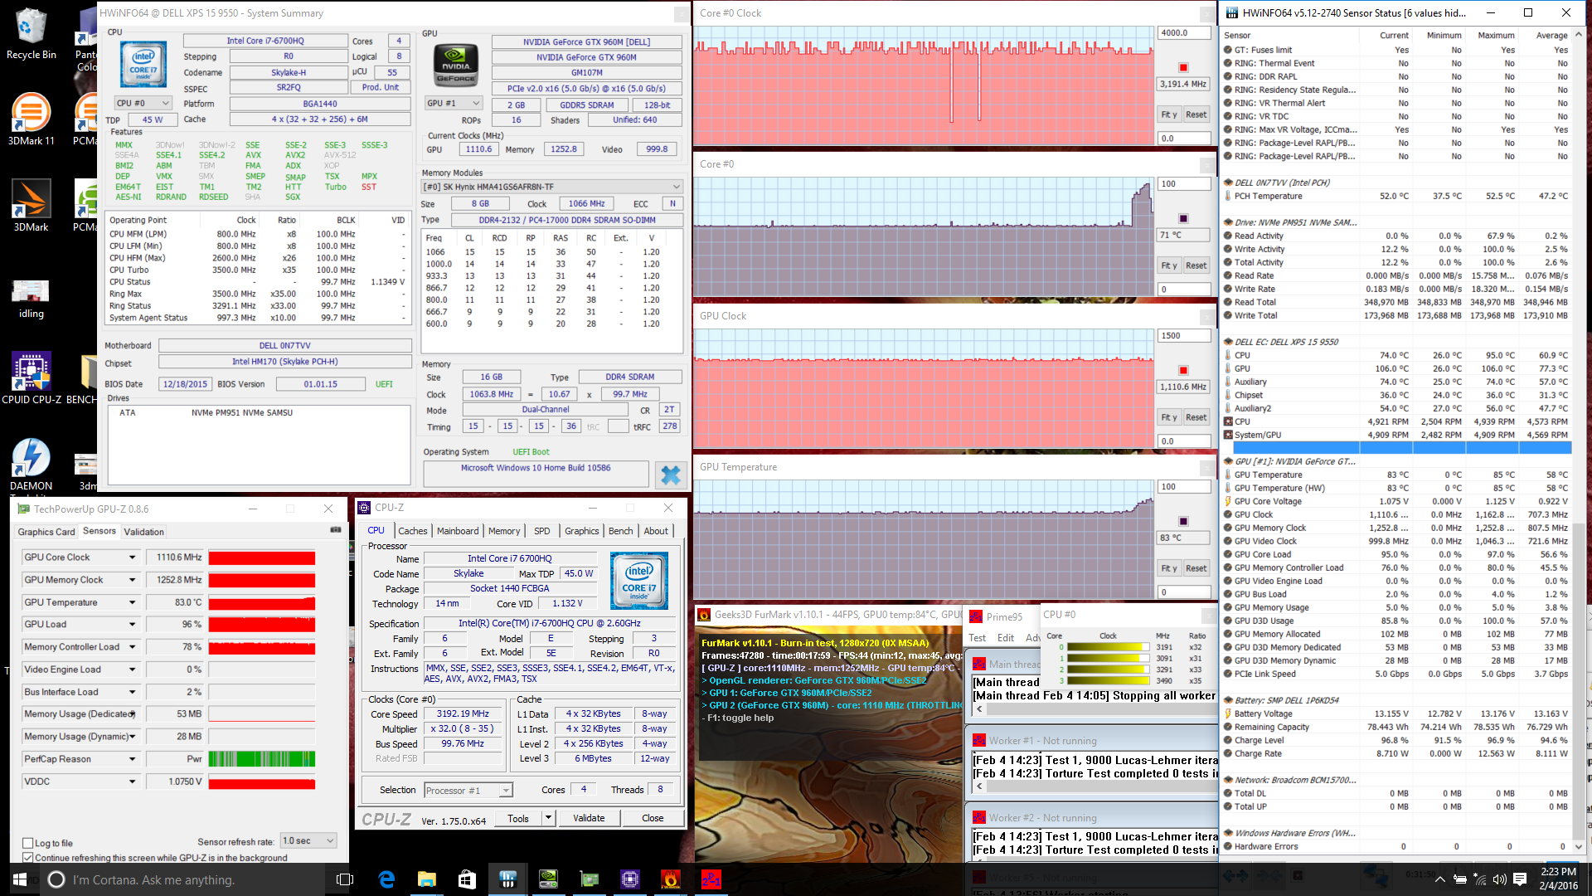Viewport: 1592px width, 896px height.
Task: Click the blue X close icon in HWiNFO System Summary
Action: coord(671,475)
